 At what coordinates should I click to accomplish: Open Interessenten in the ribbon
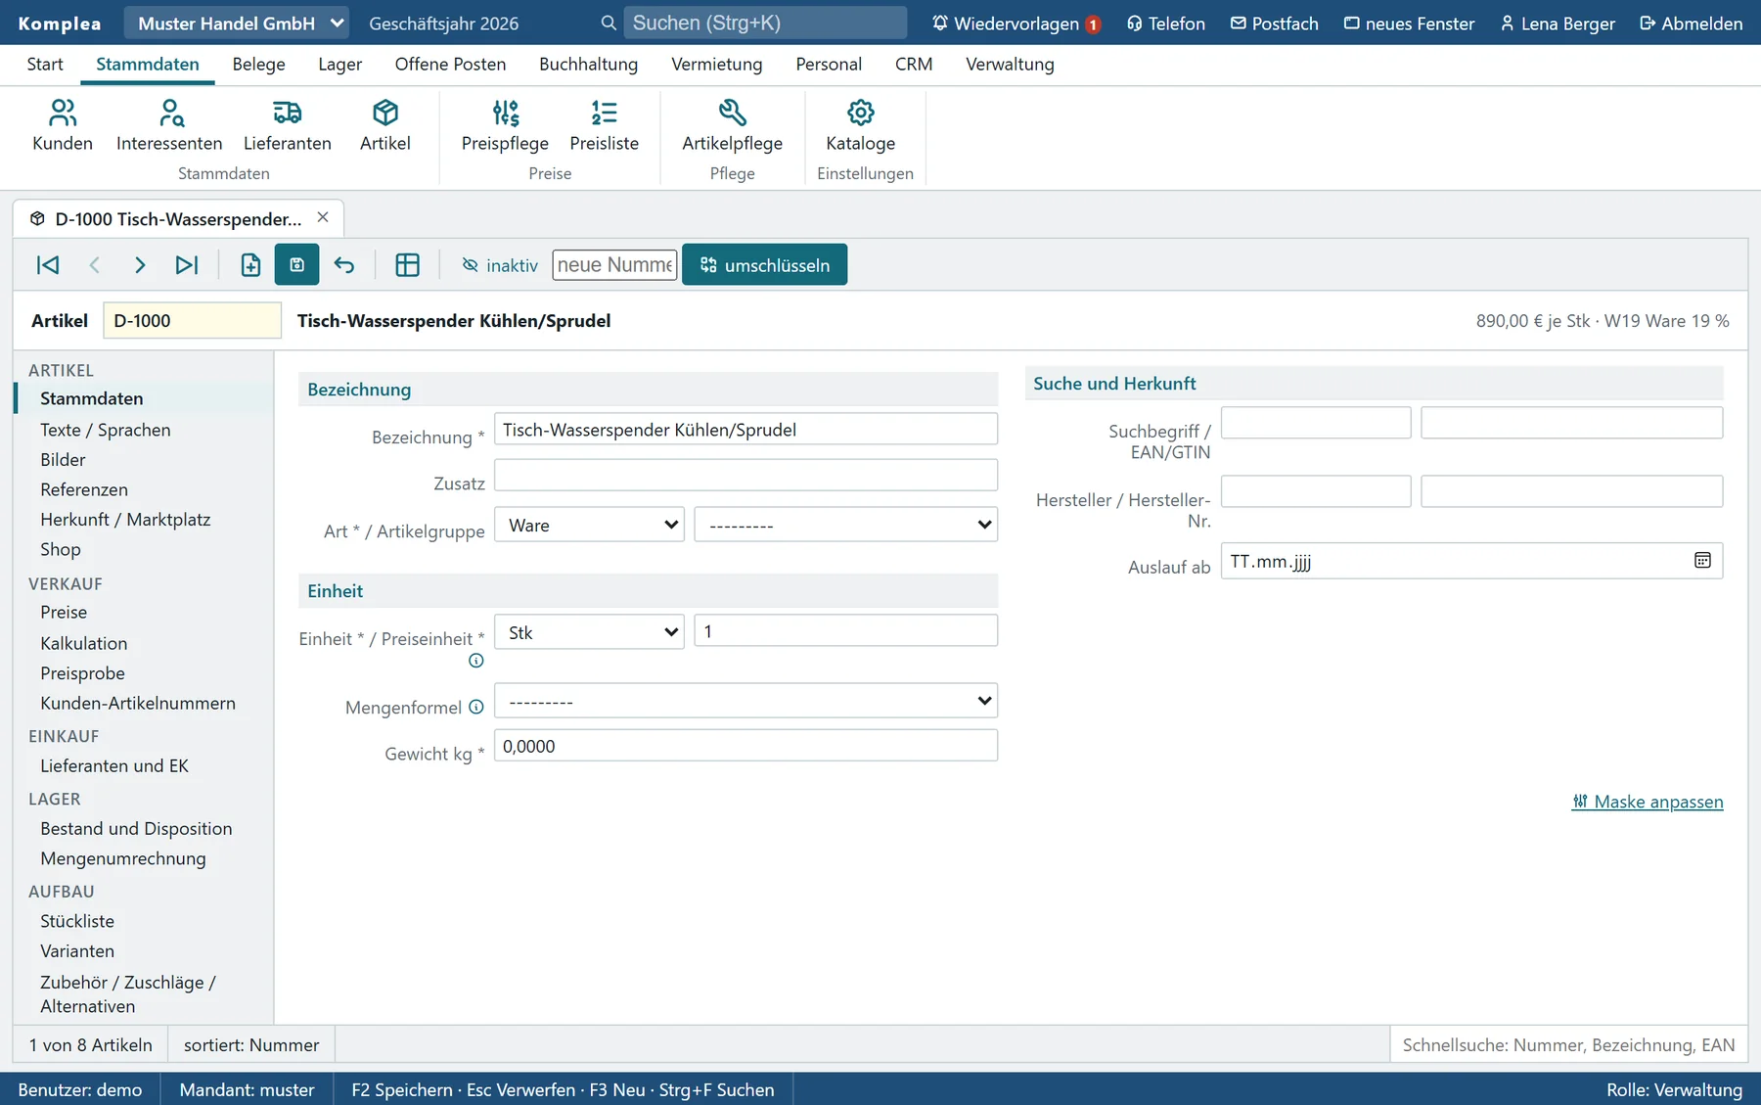[169, 125]
